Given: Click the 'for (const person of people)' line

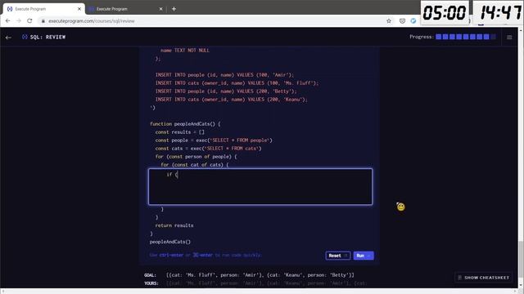Looking at the screenshot, I should tap(196, 156).
